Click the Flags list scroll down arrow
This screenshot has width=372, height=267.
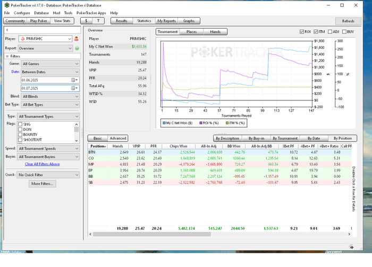(x=77, y=141)
